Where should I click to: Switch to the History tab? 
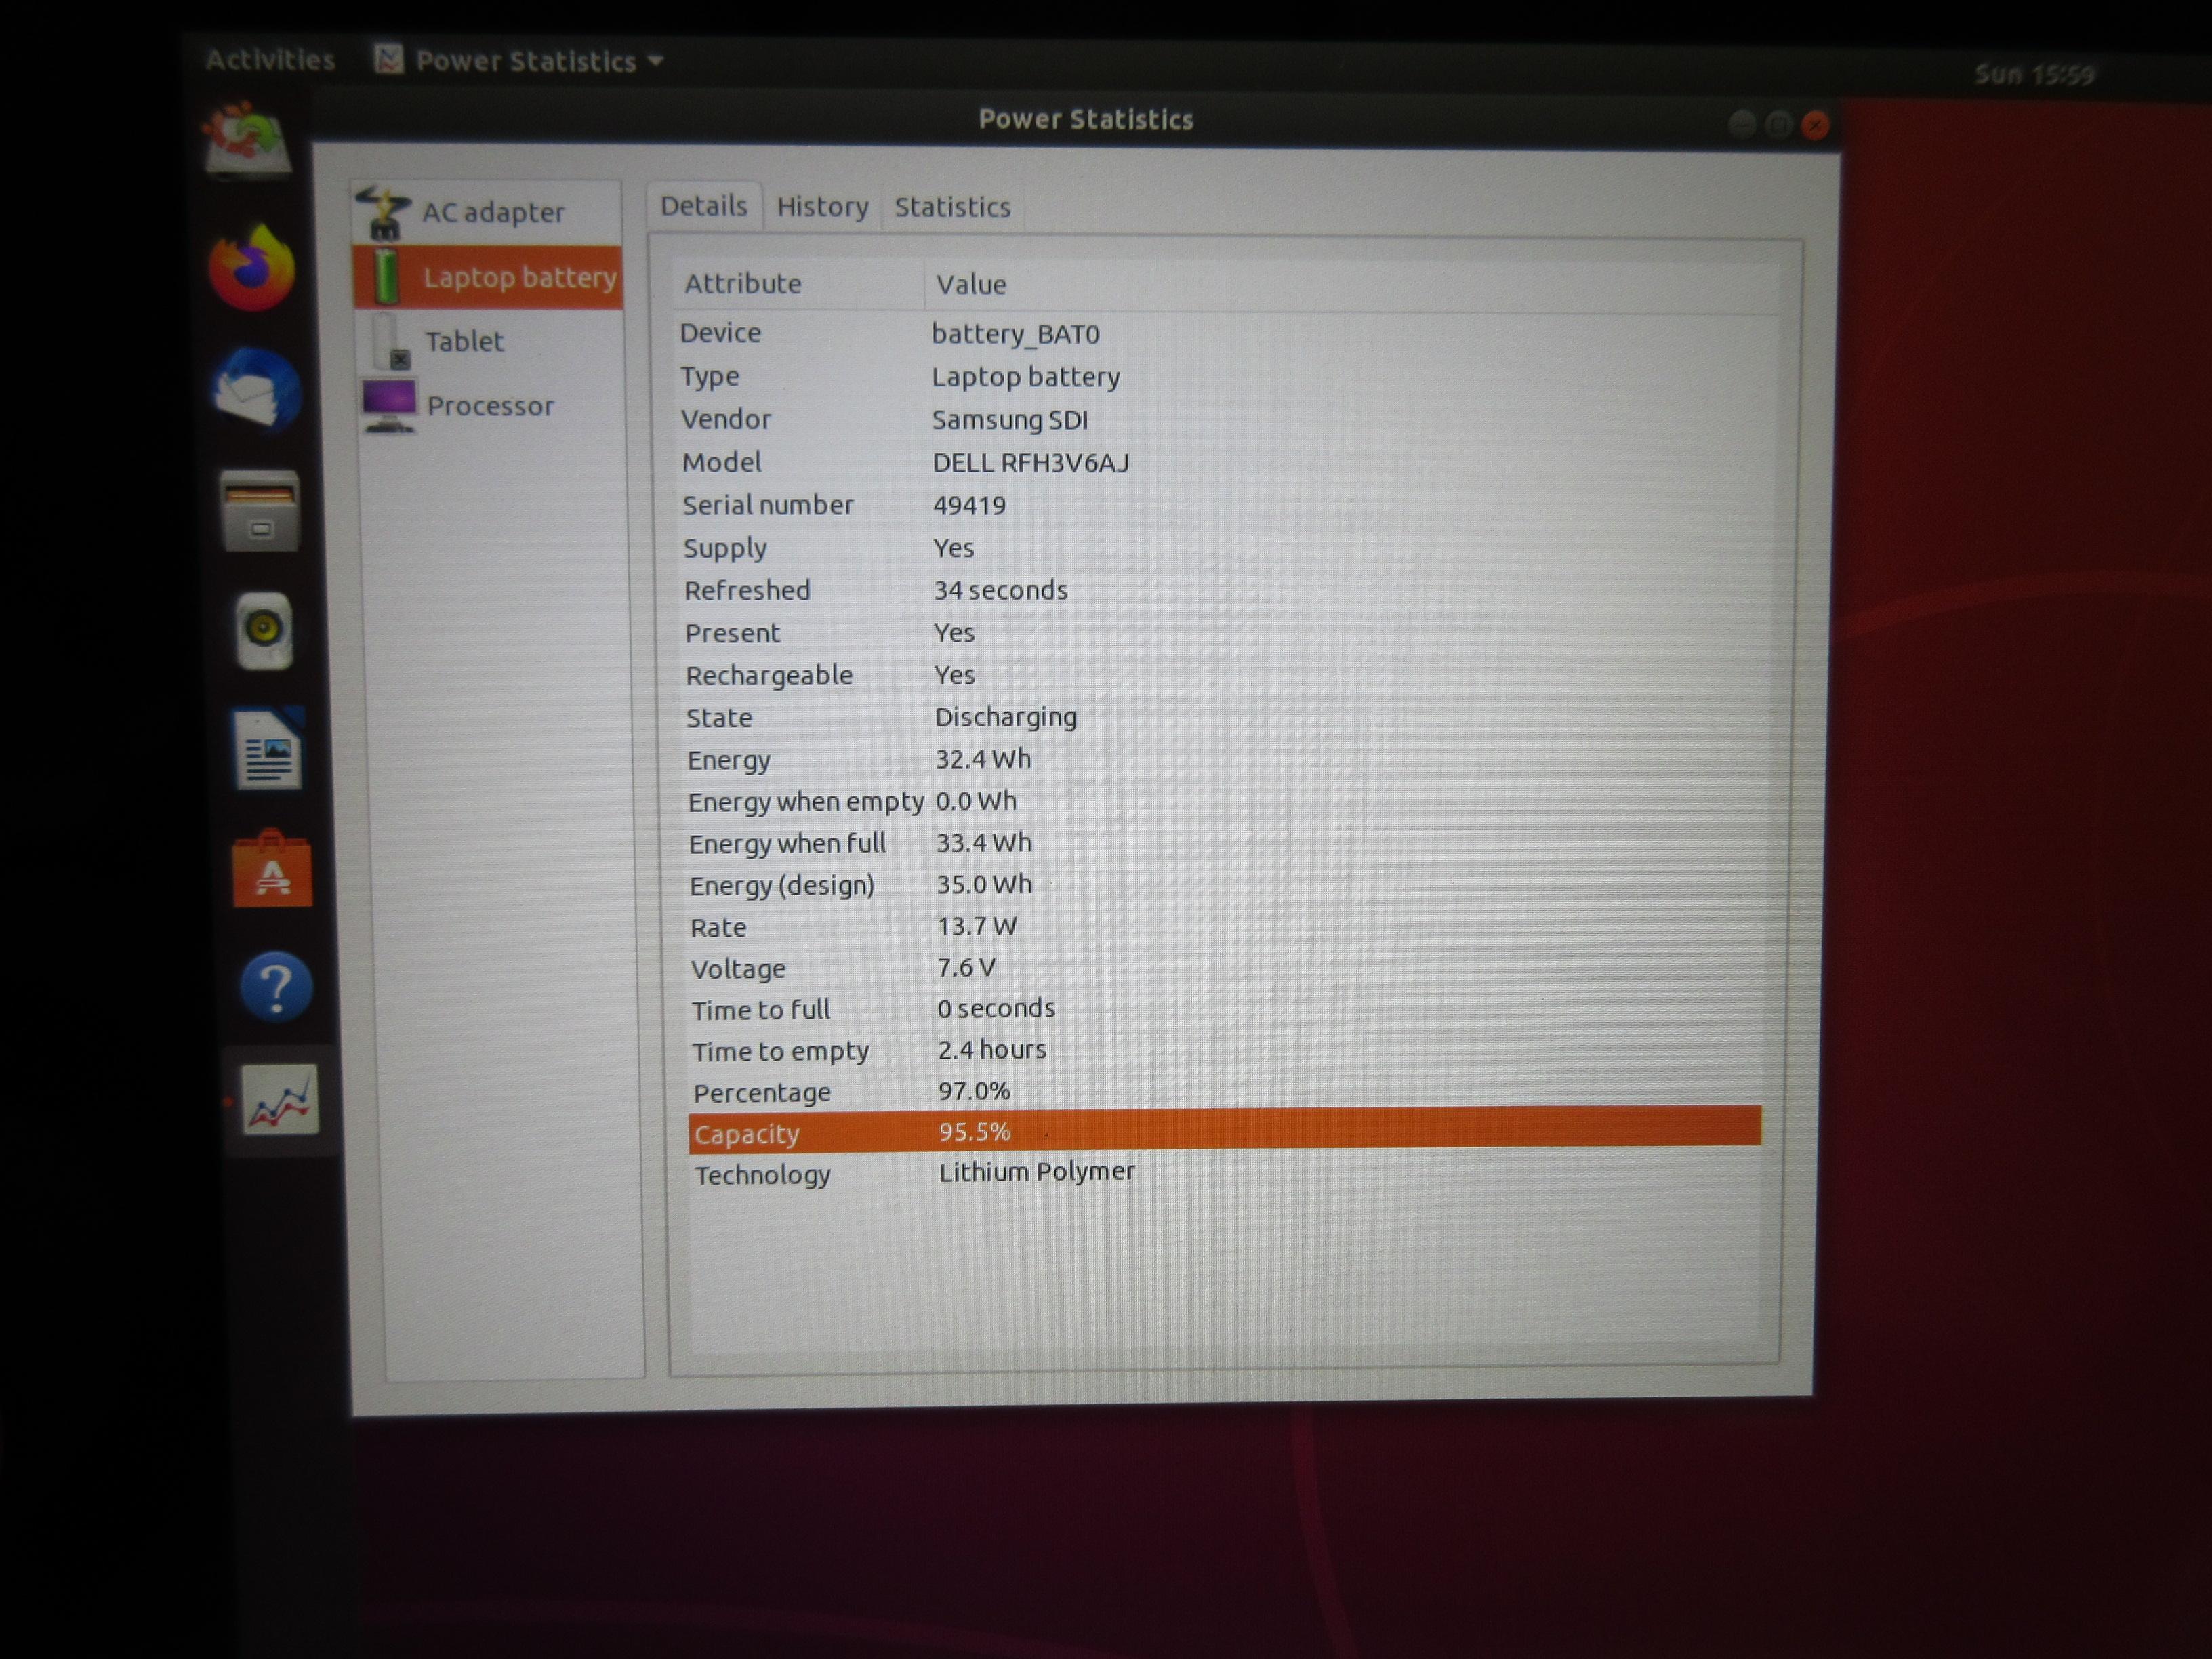(x=822, y=207)
